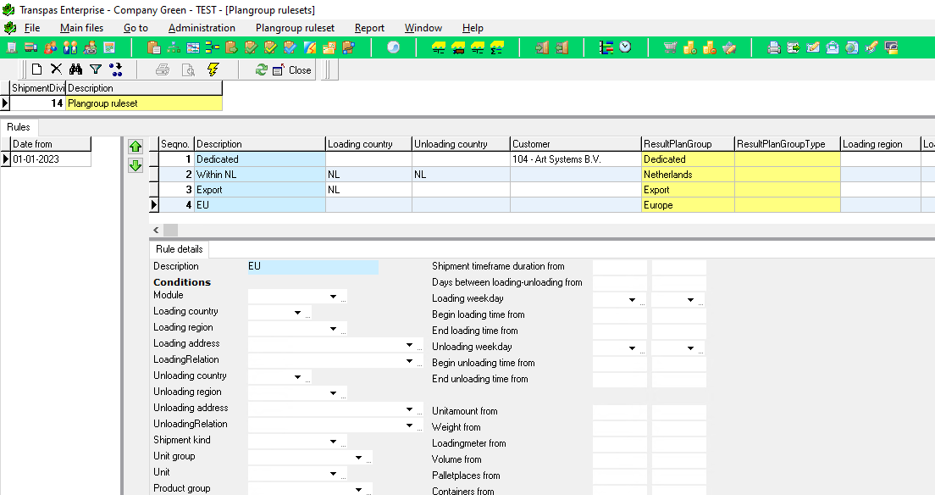Click the monitor with padlock icon
Screen dimensions: 935x495
(891, 47)
